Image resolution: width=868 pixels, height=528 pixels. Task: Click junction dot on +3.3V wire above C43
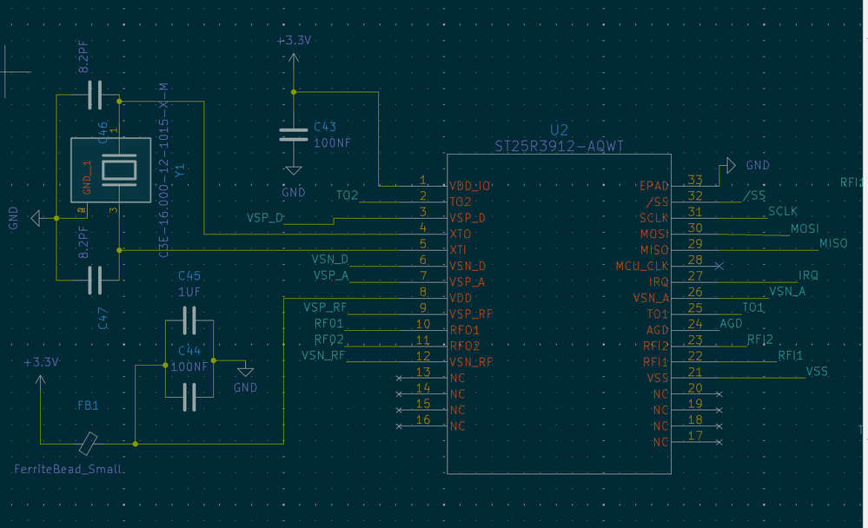coord(294,92)
